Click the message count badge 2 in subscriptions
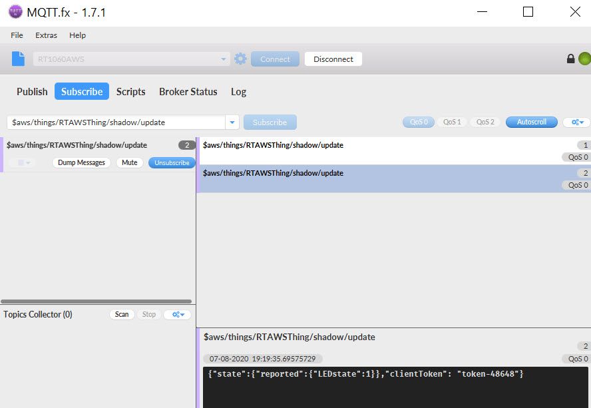The image size is (591, 408). [x=186, y=145]
